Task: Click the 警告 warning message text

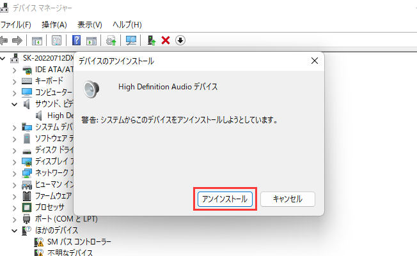Action: point(180,120)
